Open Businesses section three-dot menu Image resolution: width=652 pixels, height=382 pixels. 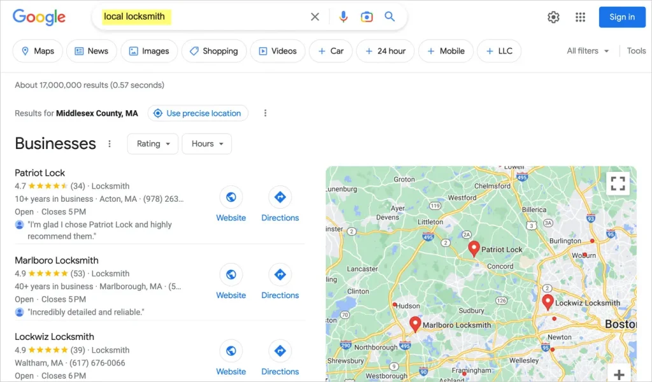(x=110, y=144)
